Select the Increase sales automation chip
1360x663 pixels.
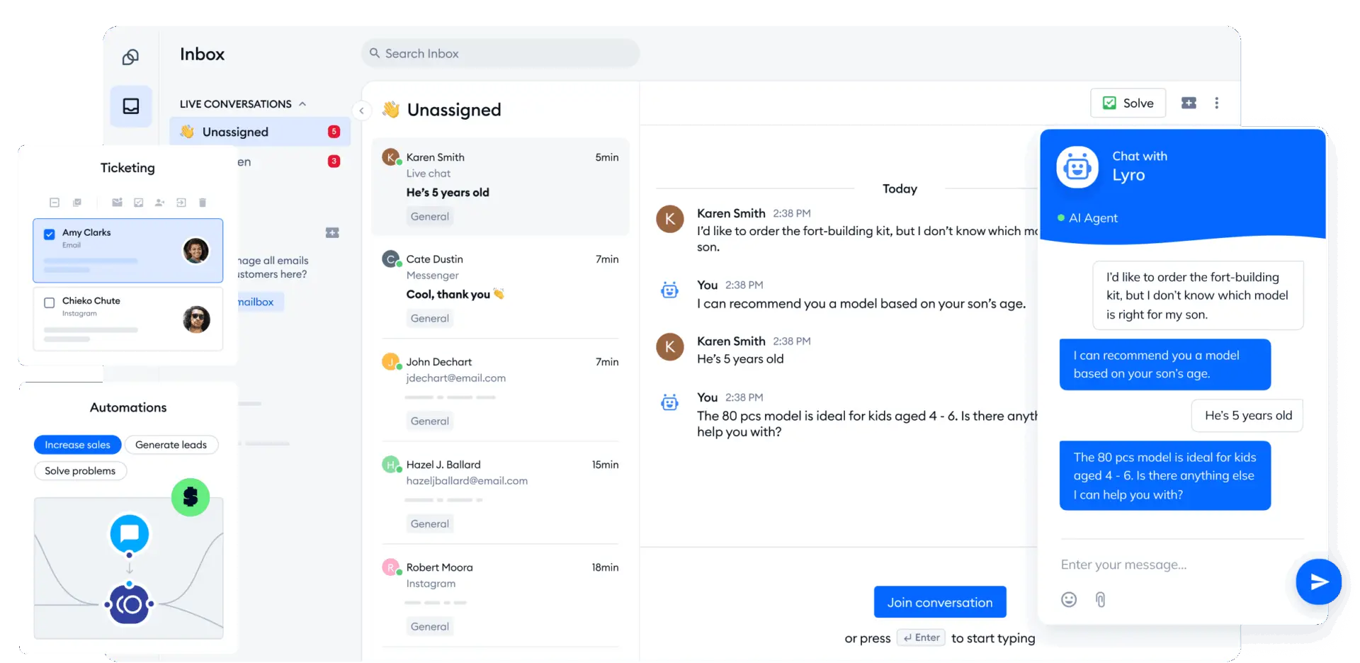[x=77, y=445]
